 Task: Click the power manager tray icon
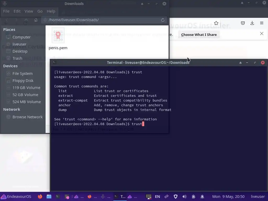[193, 197]
